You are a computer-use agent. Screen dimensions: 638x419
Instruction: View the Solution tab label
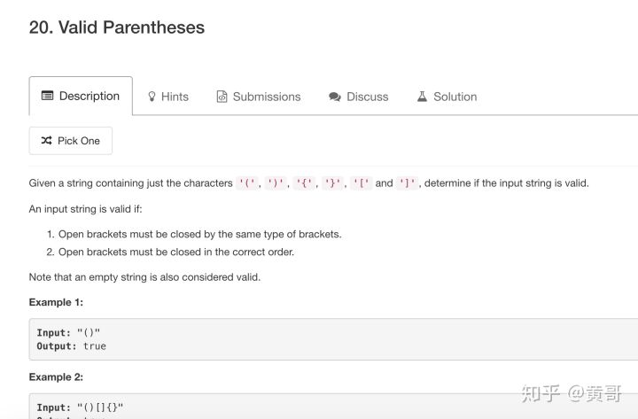tap(455, 97)
